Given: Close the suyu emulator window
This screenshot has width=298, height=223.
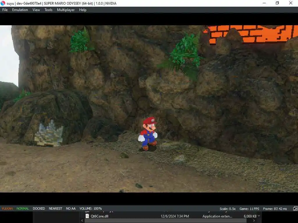Looking at the screenshot, I should [x=291, y=3].
